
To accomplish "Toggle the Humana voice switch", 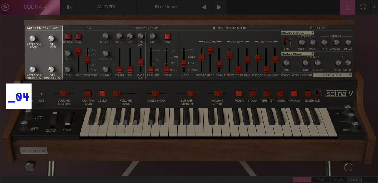I will tap(294, 93).
